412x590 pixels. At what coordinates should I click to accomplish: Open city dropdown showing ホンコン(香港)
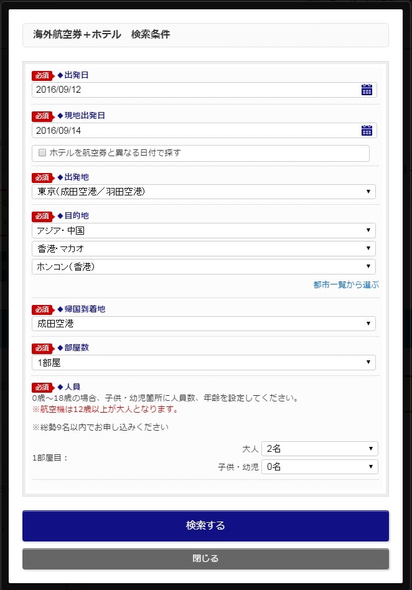click(x=204, y=266)
